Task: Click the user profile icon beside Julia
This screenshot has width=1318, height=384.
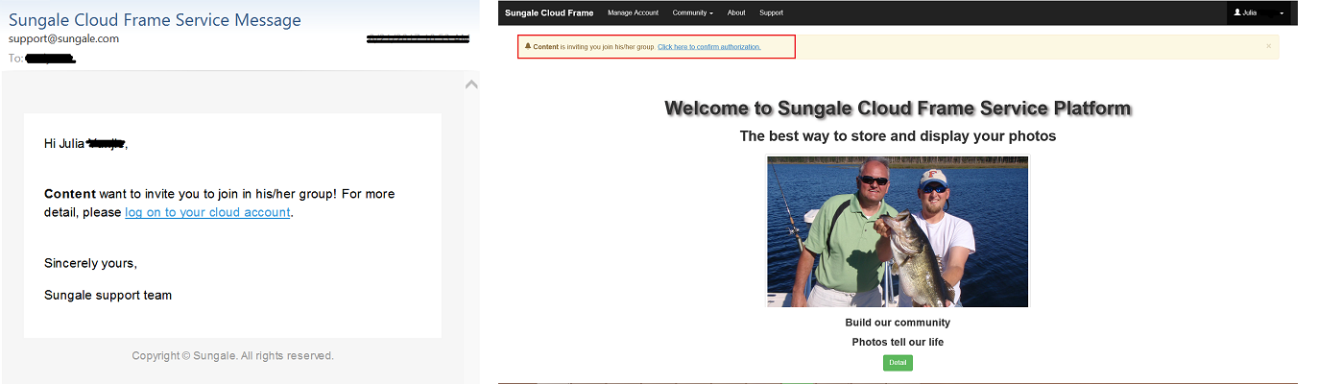Action: pyautogui.click(x=1237, y=12)
